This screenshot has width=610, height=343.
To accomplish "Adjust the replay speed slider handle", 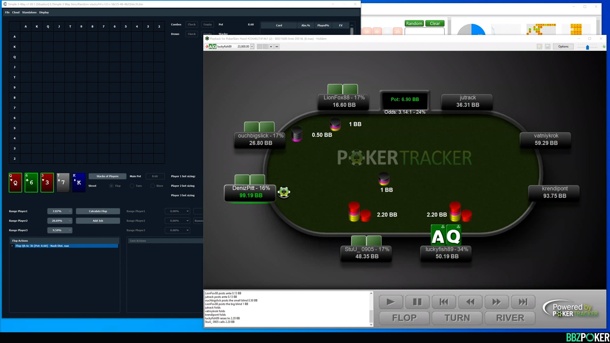I will pyautogui.click(x=587, y=47).
